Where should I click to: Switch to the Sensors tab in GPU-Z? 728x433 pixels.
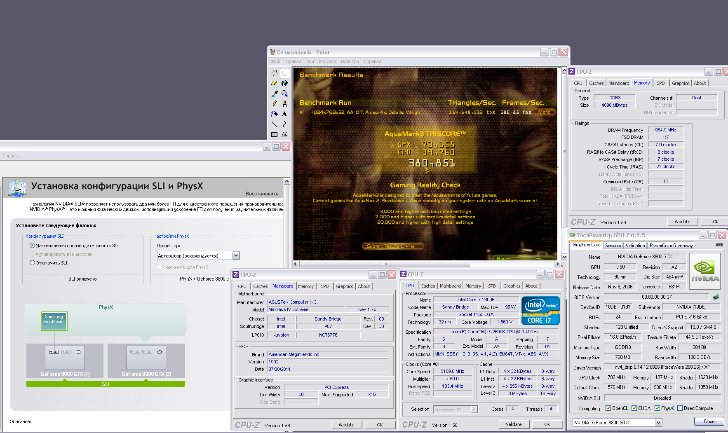[x=613, y=245]
